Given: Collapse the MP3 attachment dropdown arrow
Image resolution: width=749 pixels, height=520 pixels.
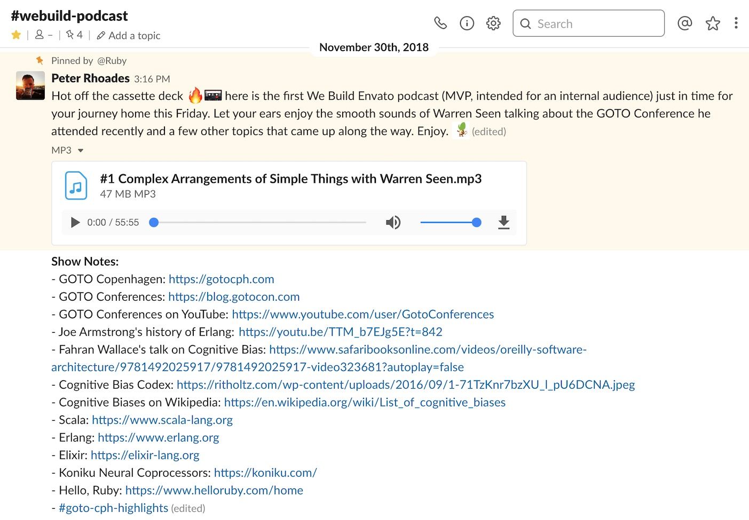Looking at the screenshot, I should pyautogui.click(x=81, y=150).
